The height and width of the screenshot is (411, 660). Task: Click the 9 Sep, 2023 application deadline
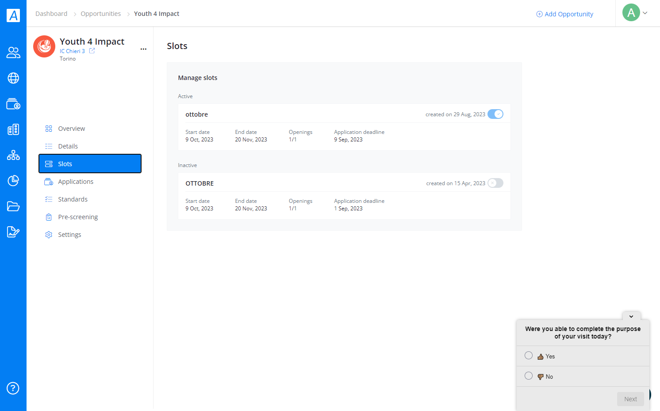pyautogui.click(x=348, y=140)
